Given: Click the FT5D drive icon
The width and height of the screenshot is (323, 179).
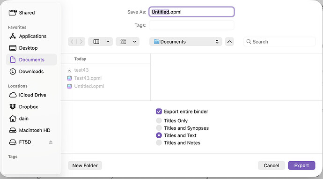Looking at the screenshot, I should click(x=13, y=142).
